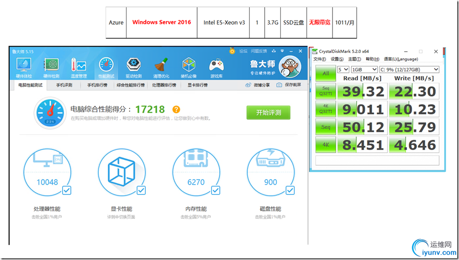
Task: Click the 9.011 4K Q32T1 read result
Action: coord(362,109)
